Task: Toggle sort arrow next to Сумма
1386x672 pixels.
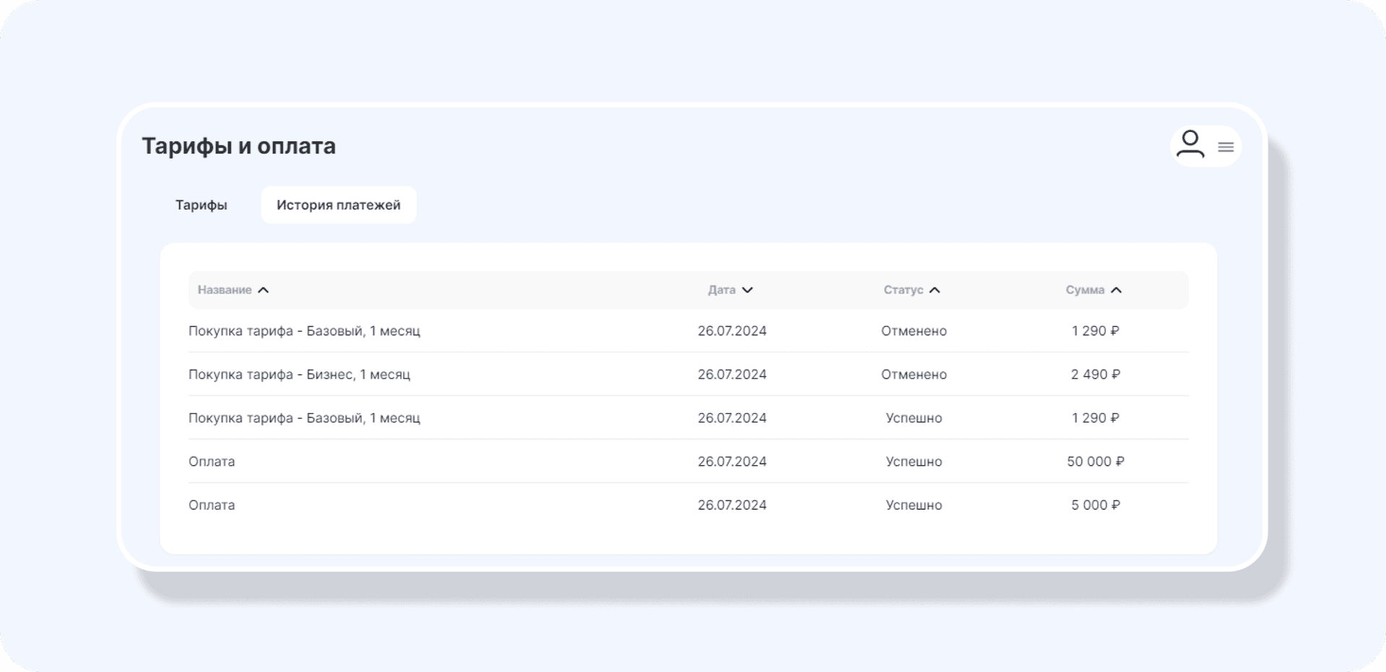Action: click(x=1116, y=290)
